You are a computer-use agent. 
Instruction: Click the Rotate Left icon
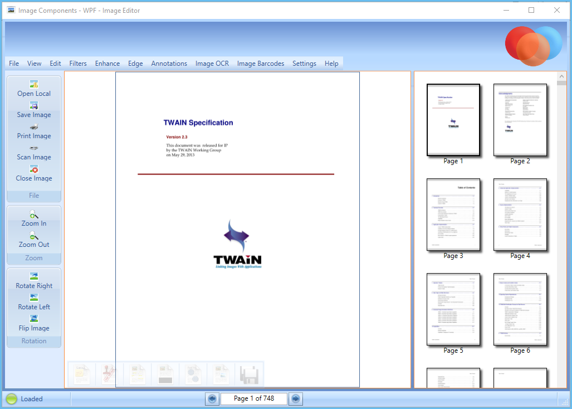34,298
